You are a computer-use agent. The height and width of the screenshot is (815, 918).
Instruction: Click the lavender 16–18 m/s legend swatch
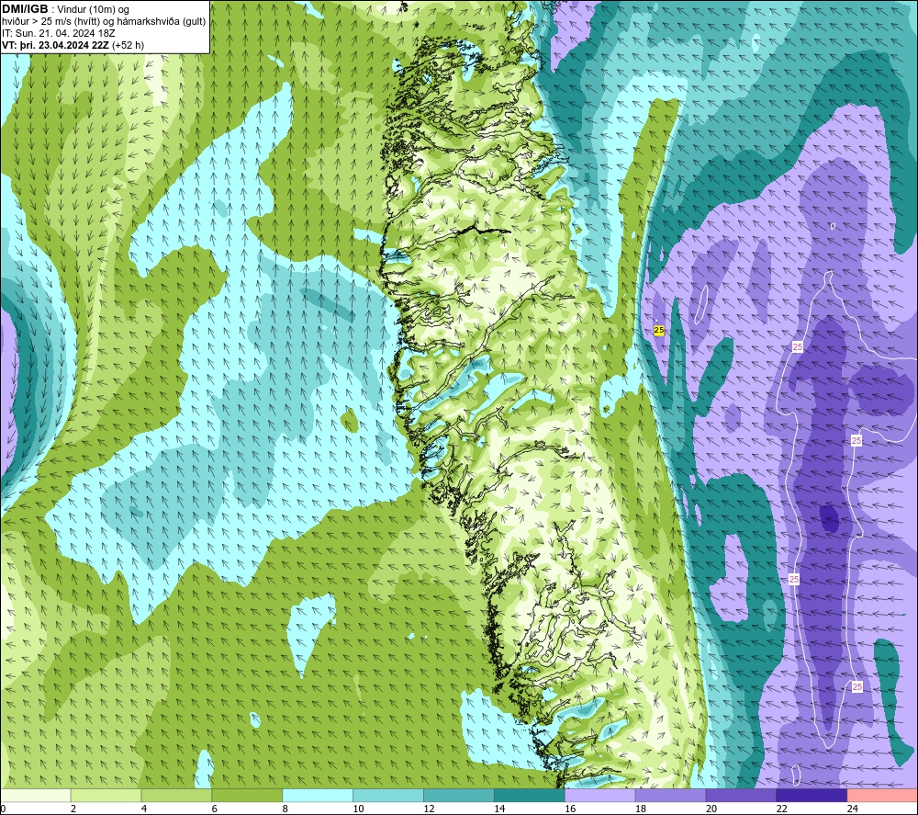click(600, 796)
